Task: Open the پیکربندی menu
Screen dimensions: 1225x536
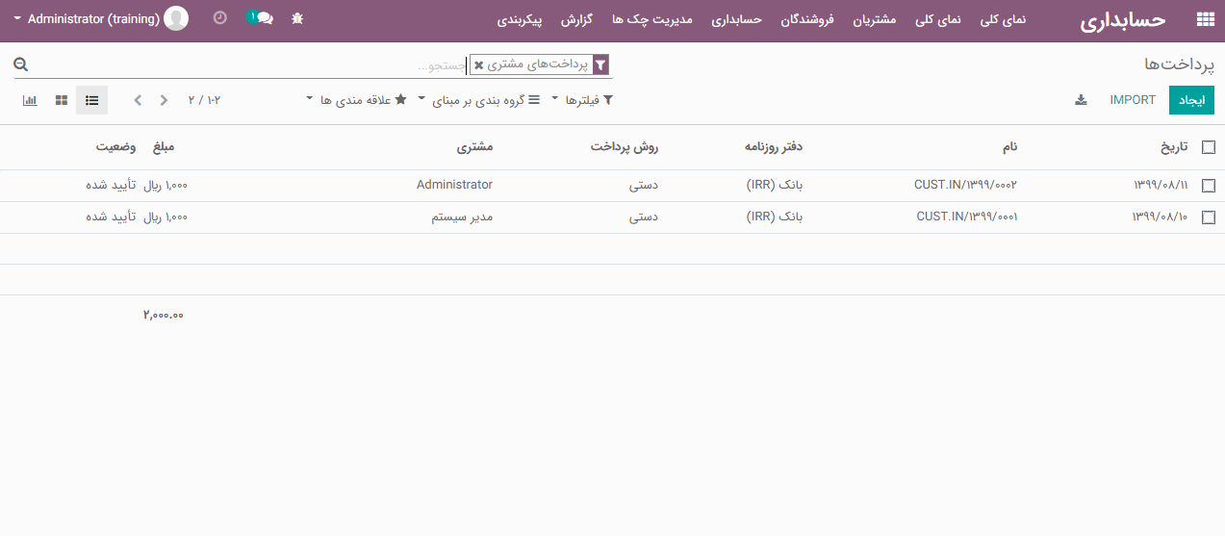Action: pos(521,19)
